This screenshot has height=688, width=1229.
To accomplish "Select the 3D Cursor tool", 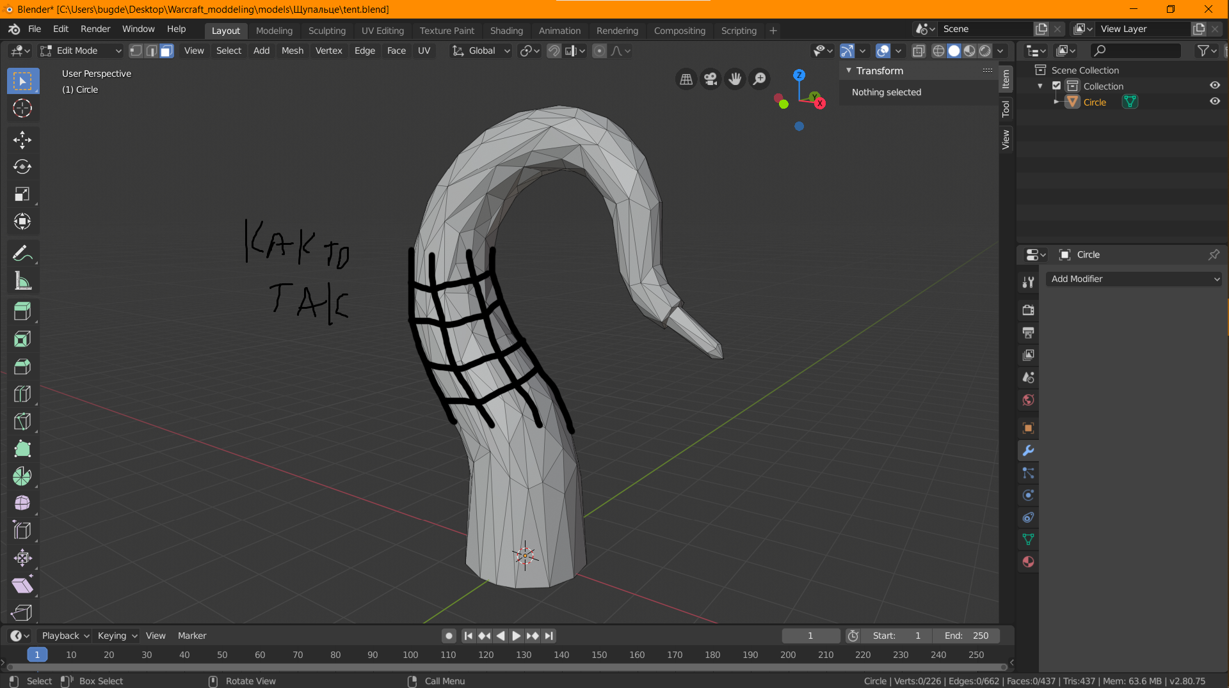I will click(22, 108).
